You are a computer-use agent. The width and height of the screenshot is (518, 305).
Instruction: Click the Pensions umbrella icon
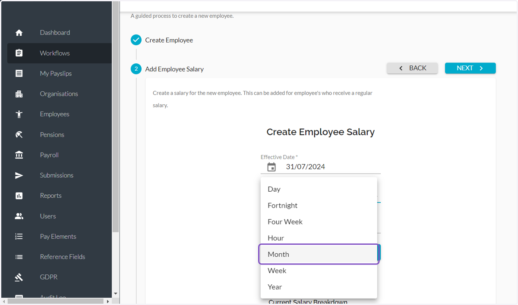click(19, 135)
